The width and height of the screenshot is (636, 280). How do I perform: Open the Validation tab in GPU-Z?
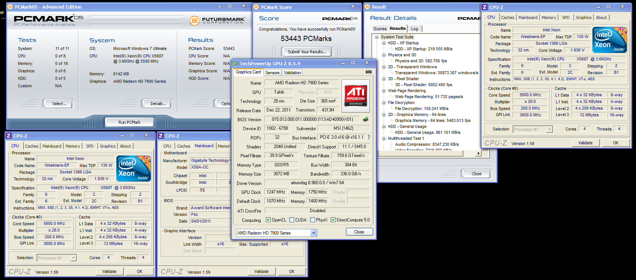(x=292, y=73)
